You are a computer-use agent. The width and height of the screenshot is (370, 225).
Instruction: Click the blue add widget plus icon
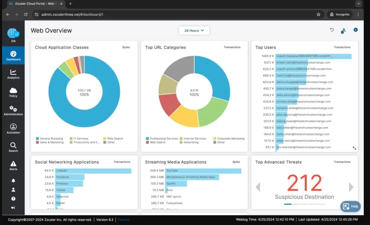click(356, 30)
